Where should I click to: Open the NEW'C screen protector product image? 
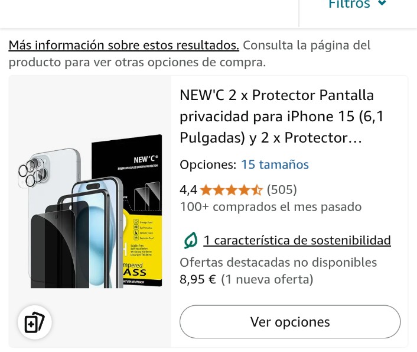(90, 211)
